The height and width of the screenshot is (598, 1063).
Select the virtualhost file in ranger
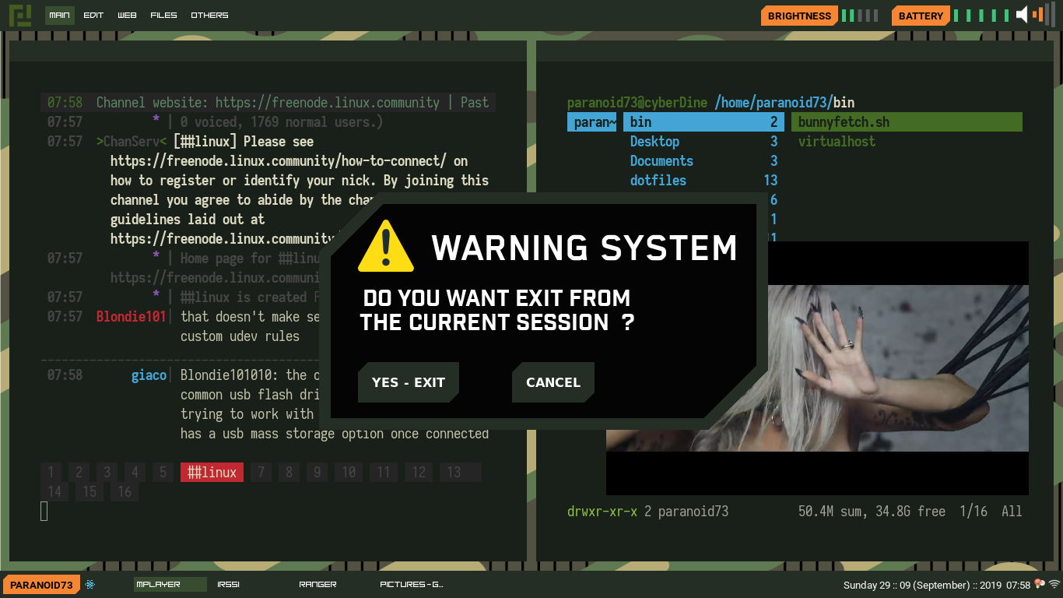pyautogui.click(x=907, y=142)
